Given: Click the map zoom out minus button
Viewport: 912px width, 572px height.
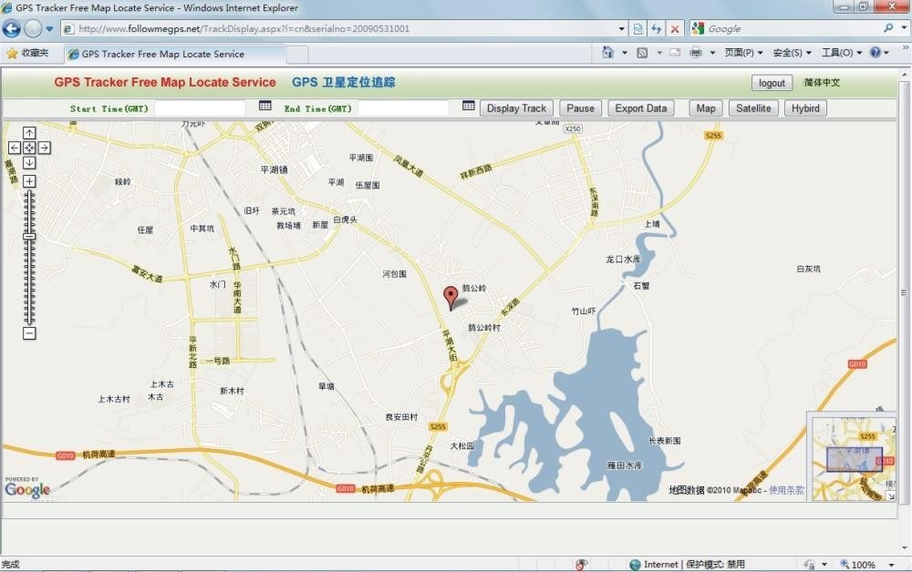Looking at the screenshot, I should pyautogui.click(x=29, y=333).
